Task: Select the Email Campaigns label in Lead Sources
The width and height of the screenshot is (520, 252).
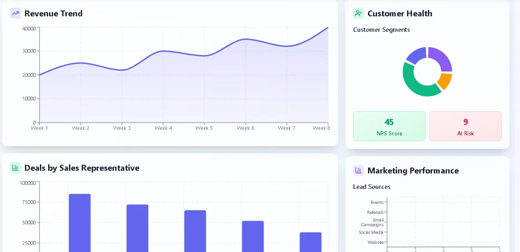Action: click(373, 222)
